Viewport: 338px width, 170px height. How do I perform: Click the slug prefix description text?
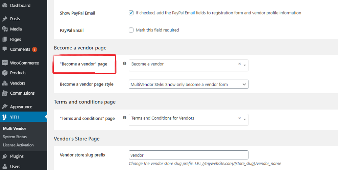[x=205, y=164]
